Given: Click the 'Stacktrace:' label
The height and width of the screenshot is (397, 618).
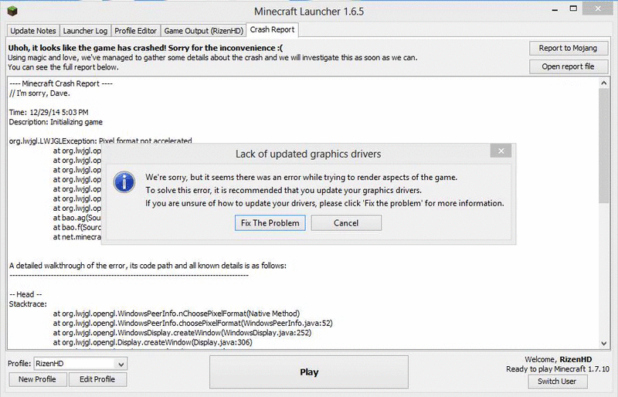Looking at the screenshot, I should 28,304.
